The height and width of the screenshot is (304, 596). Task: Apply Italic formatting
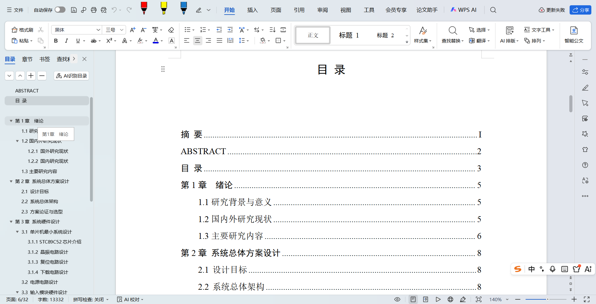66,41
